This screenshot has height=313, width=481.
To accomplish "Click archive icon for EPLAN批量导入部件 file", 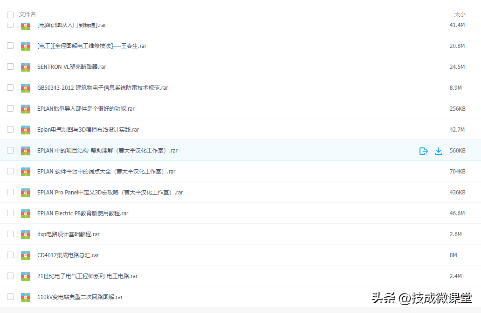I will (26, 109).
